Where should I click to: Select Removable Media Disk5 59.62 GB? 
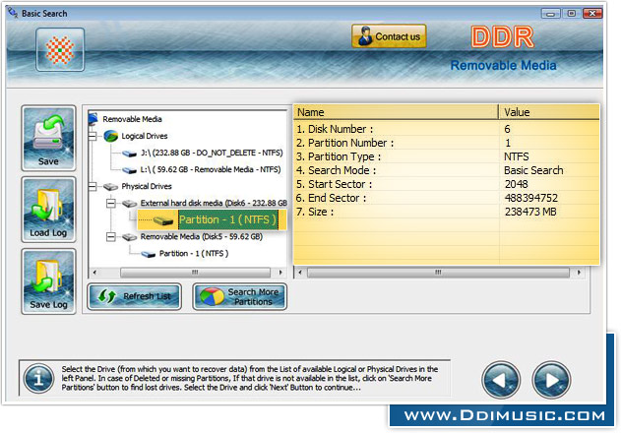201,236
